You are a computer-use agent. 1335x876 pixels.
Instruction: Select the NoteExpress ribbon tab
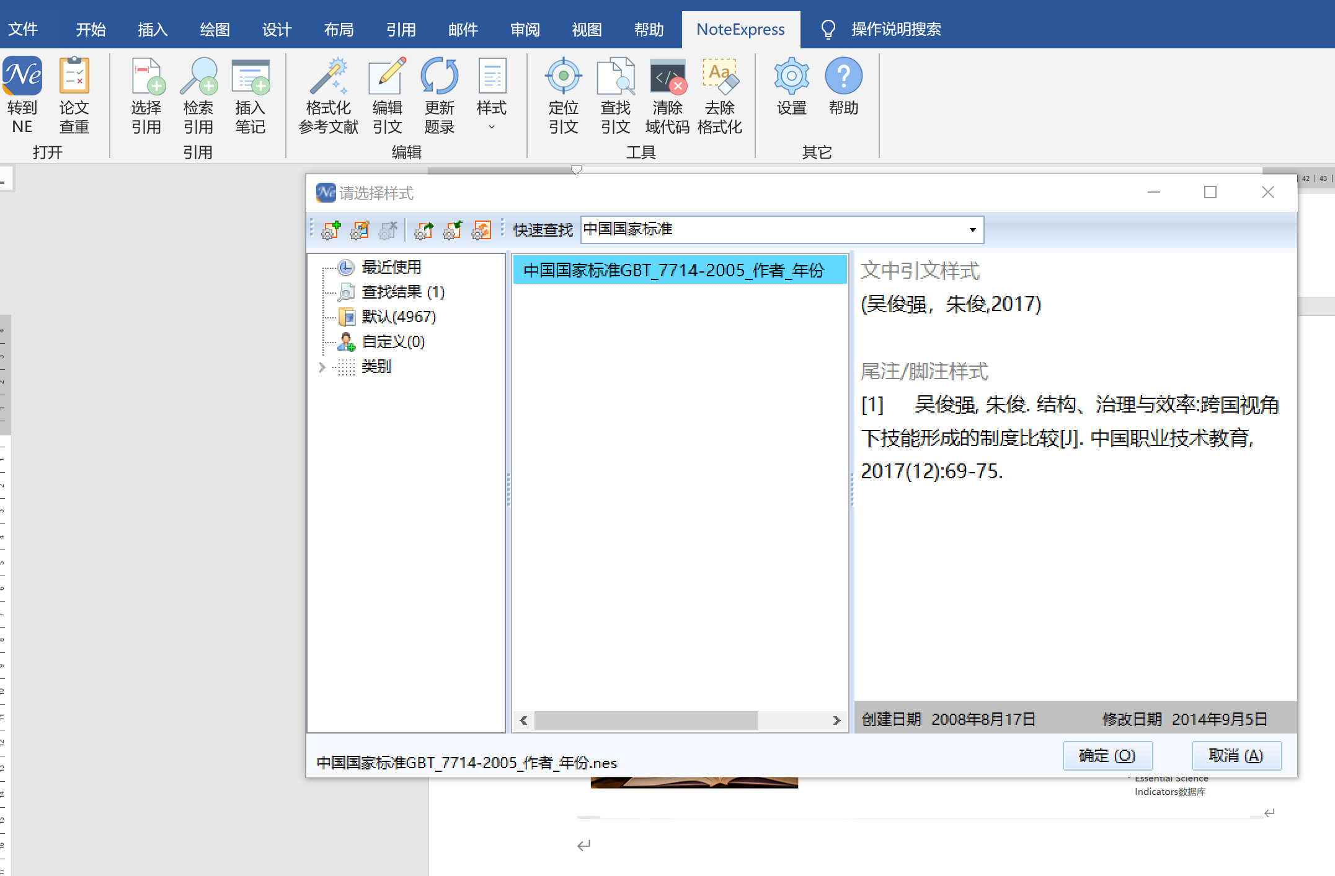(740, 29)
